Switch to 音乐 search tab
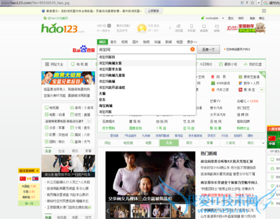Screen dimensions: 280x219 [114, 42]
